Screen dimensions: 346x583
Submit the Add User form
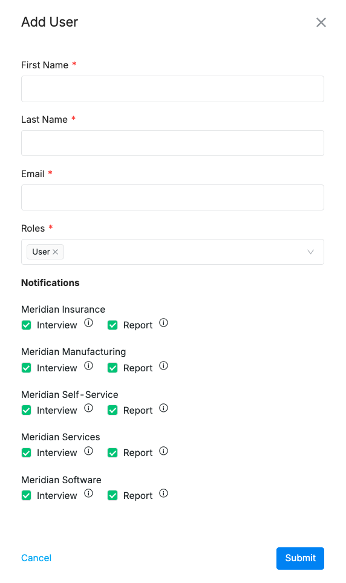[300, 558]
